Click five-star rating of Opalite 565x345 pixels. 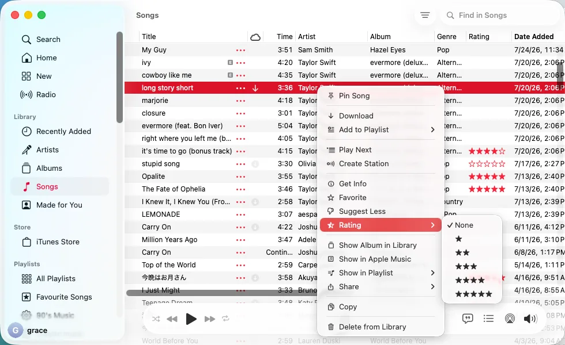(x=487, y=177)
